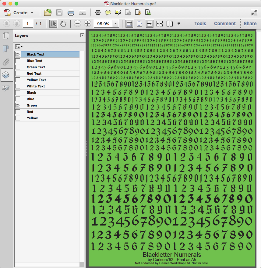Open the zoom percentage dropdown
The height and width of the screenshot is (268, 261).
tap(116, 24)
